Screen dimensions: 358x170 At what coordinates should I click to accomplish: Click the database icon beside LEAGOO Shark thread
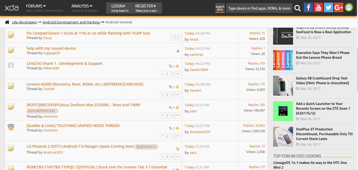11,65
